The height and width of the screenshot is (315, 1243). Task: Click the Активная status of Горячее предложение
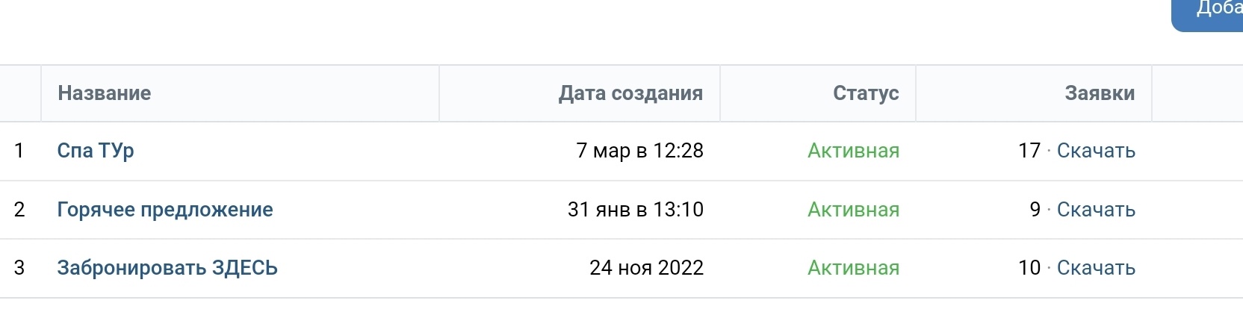pyautogui.click(x=853, y=210)
